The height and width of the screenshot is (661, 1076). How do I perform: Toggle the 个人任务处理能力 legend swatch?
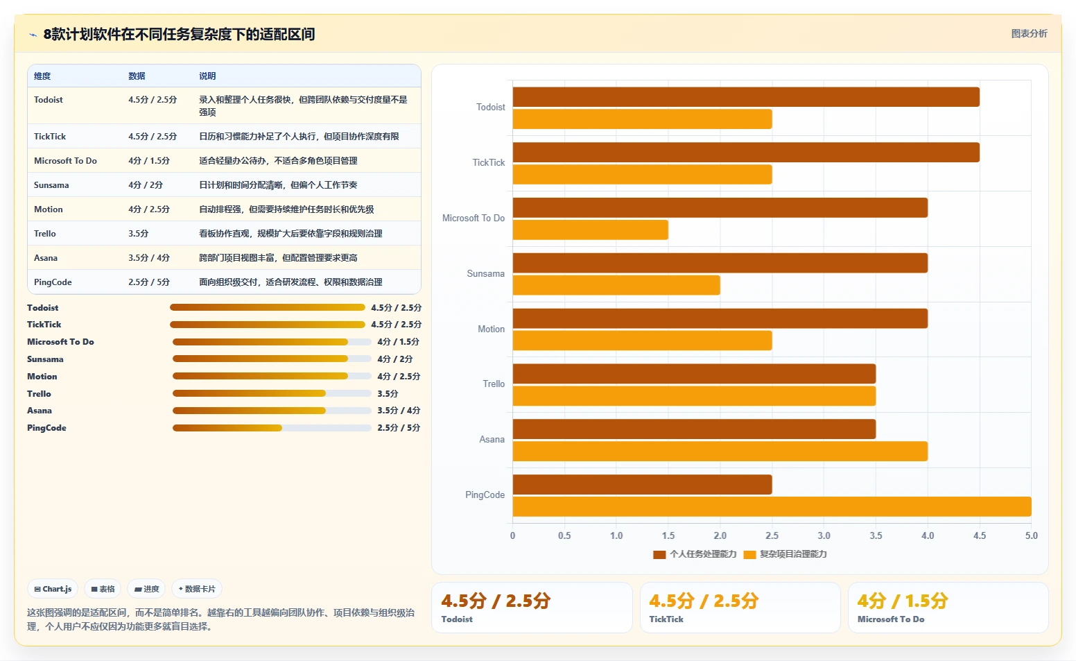[x=659, y=554]
